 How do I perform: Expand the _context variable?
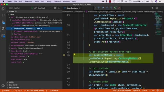tap(12, 26)
